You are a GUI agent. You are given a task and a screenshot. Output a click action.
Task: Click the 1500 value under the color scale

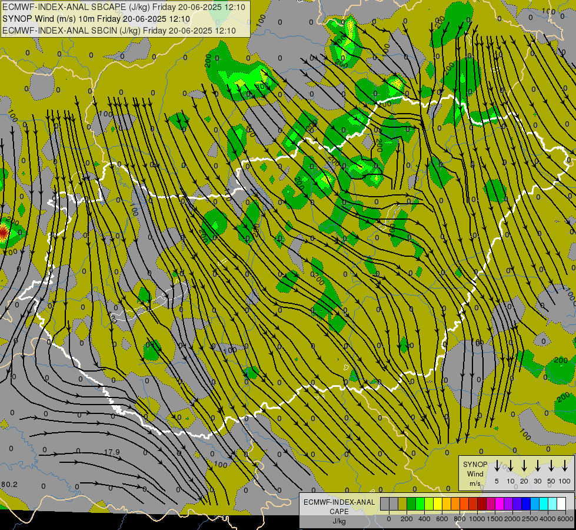click(495, 519)
